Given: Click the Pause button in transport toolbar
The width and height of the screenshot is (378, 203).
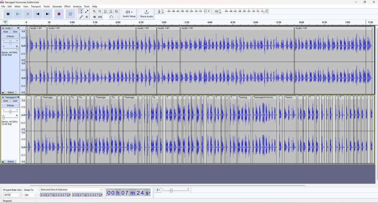Looking at the screenshot, I should click(x=8, y=14).
